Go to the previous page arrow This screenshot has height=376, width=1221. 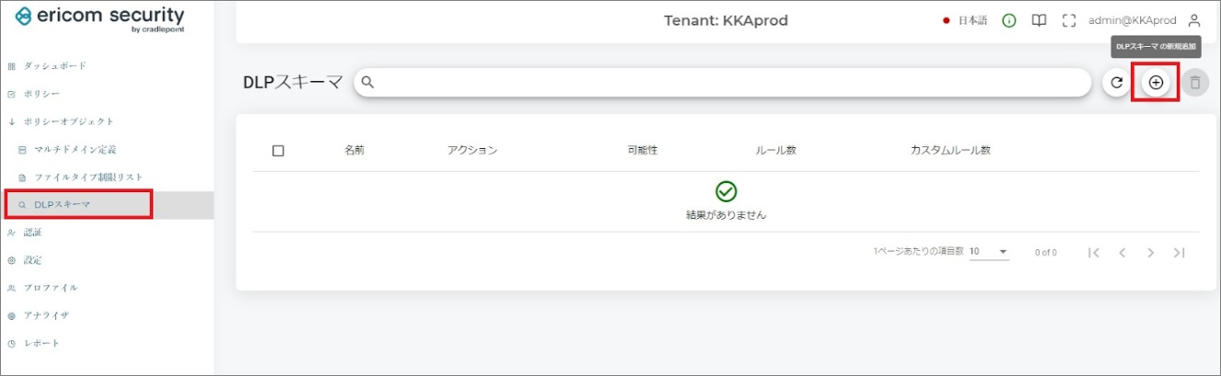[1122, 253]
